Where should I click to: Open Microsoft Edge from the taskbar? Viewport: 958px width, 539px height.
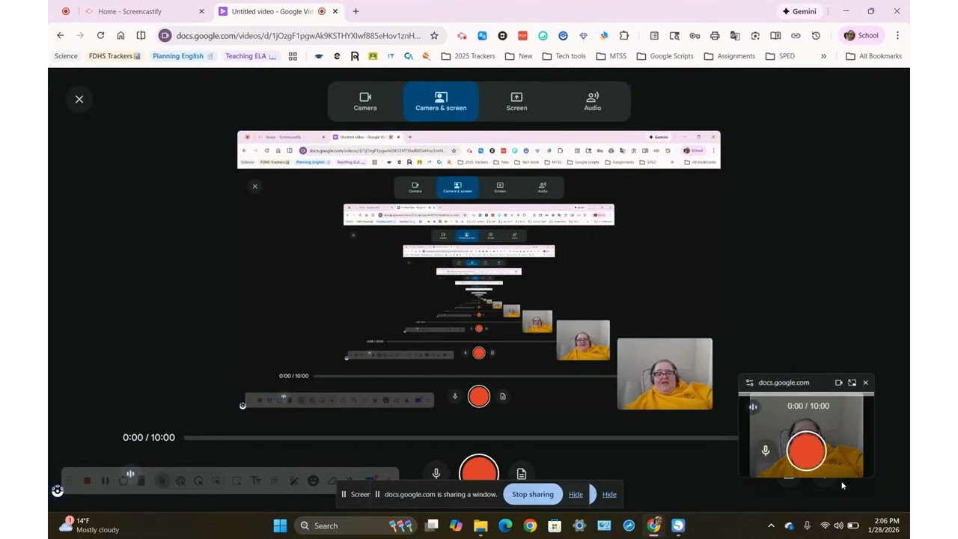505,526
